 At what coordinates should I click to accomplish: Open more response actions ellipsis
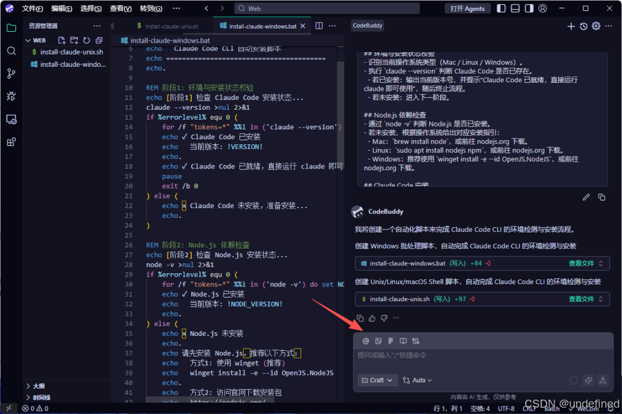click(x=396, y=318)
